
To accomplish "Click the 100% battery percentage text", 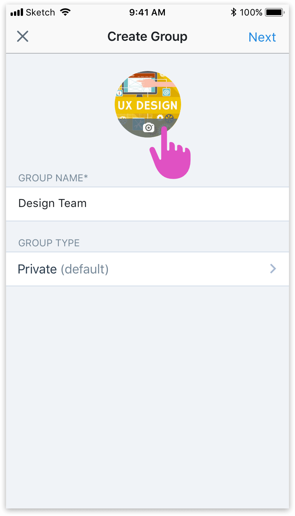I will pyautogui.click(x=251, y=12).
